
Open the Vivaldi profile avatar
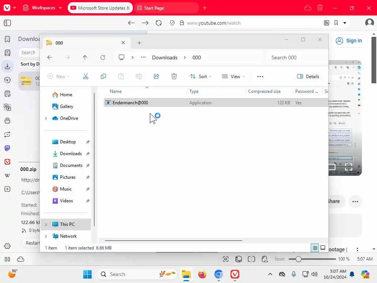pyautogui.click(x=369, y=22)
